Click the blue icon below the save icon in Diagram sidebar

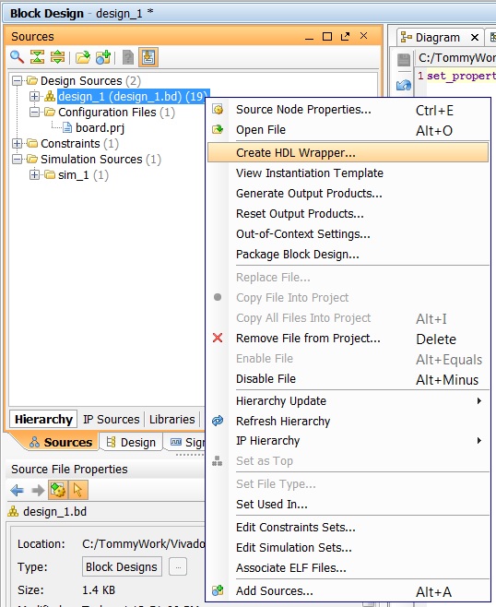click(x=404, y=85)
